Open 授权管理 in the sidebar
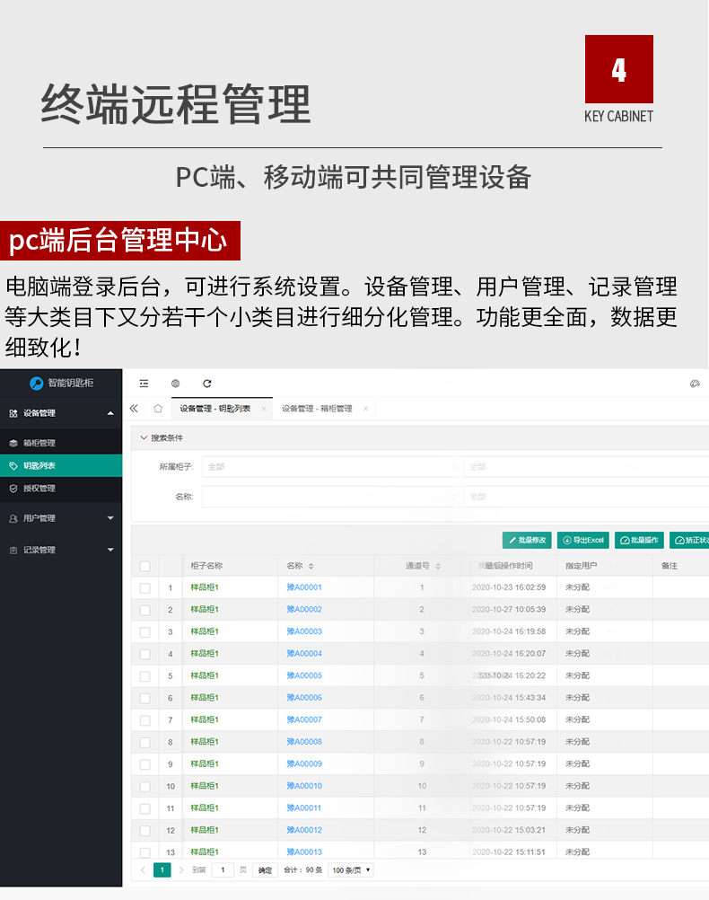This screenshot has height=900, width=709. click(39, 489)
